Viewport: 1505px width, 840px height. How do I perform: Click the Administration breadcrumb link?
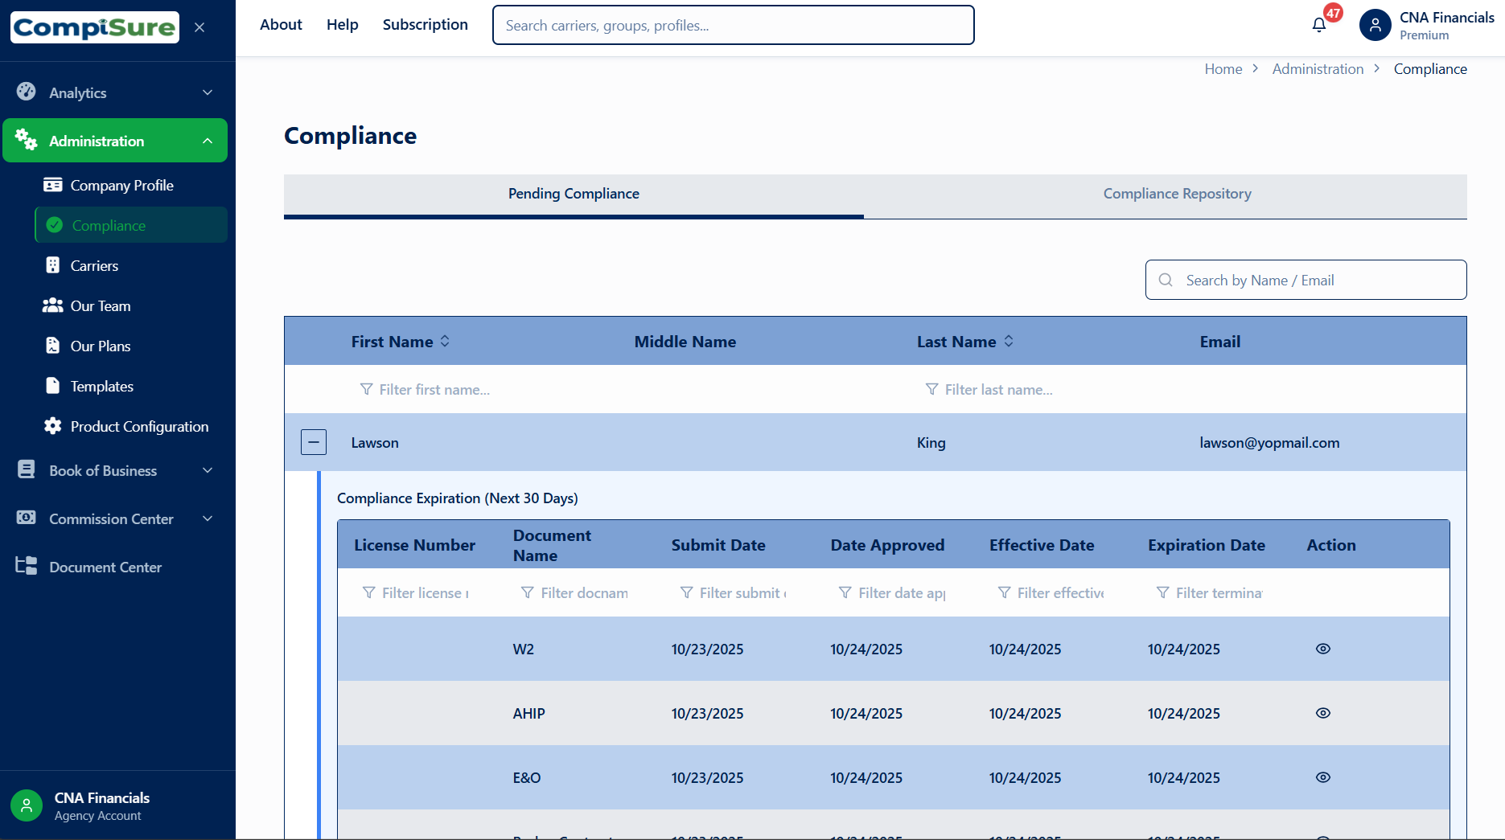(x=1318, y=69)
